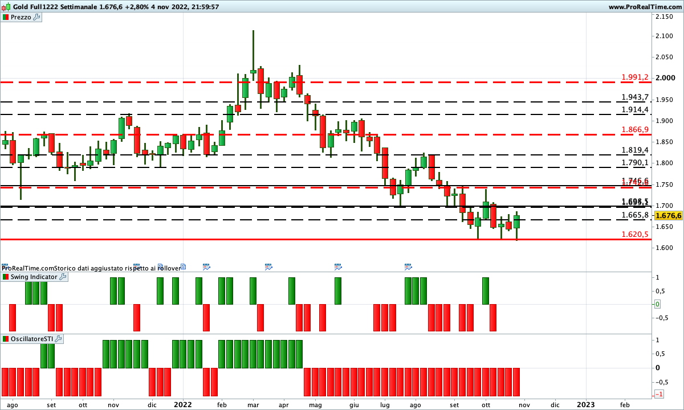
Task: Open the Prezzo settings wrench
Action: coord(37,17)
